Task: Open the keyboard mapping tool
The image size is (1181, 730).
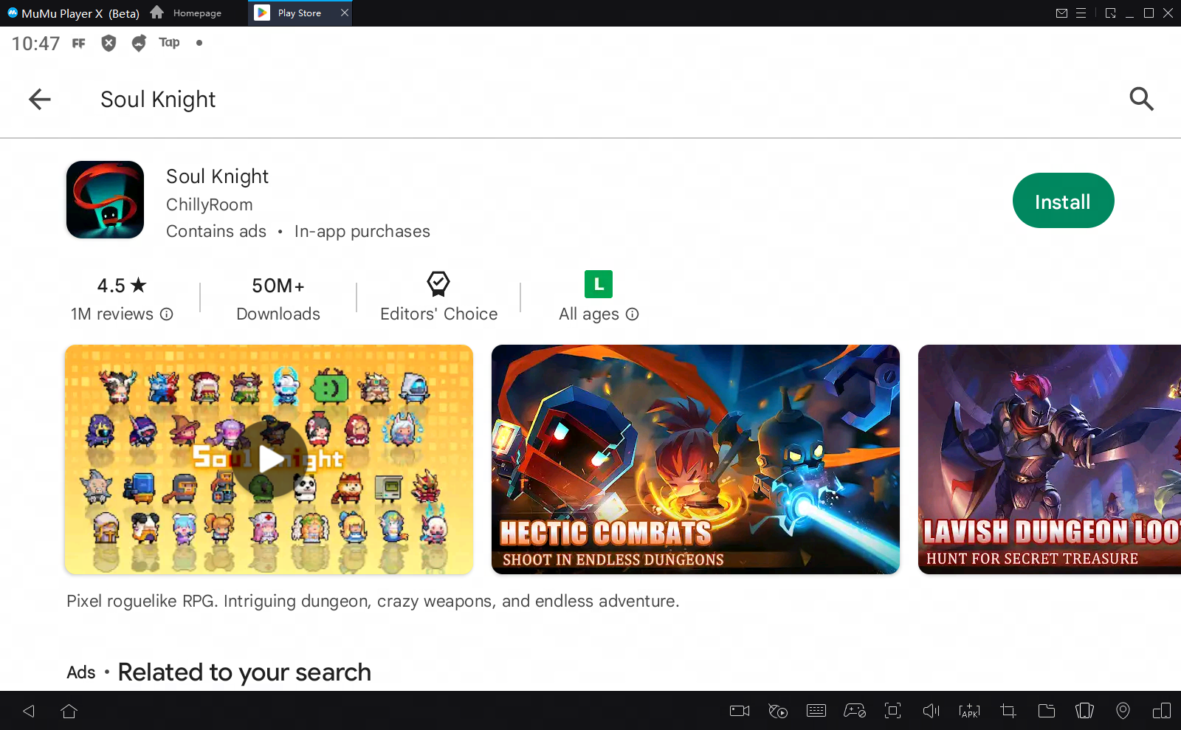Action: pyautogui.click(x=816, y=711)
